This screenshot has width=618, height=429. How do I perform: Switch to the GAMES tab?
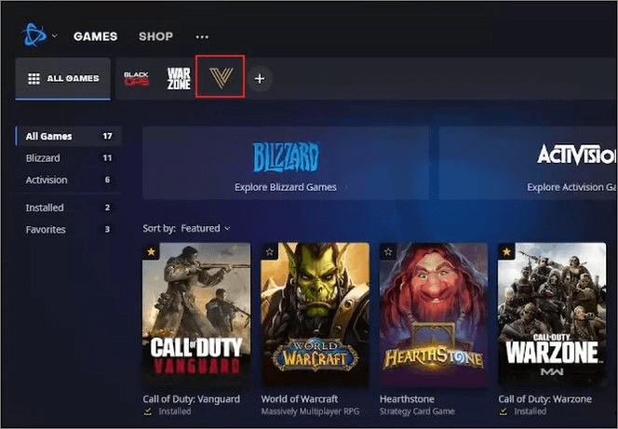click(95, 36)
